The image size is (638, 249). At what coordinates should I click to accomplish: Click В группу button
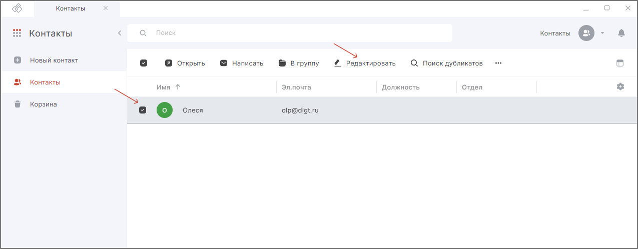(x=299, y=63)
